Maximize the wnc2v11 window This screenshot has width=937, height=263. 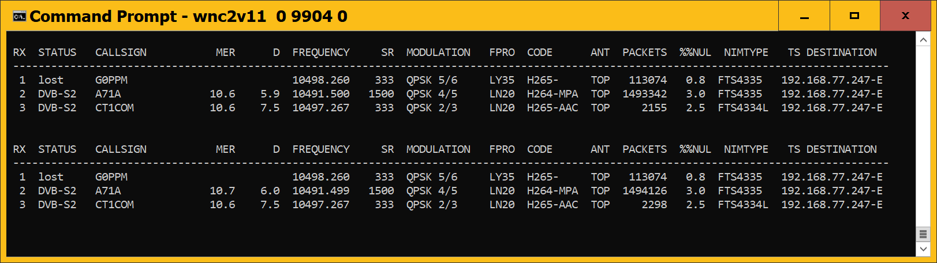coord(854,16)
